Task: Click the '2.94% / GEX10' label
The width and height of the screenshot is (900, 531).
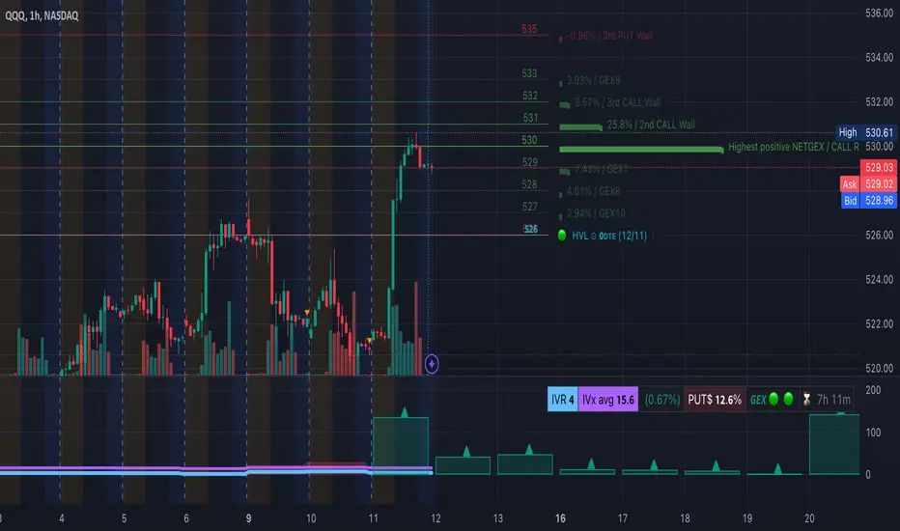Action: [x=596, y=213]
